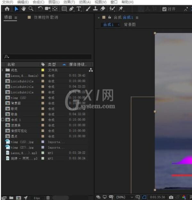Click the label swatch of ting (27).jpg
Image resolution: width=192 pixels, height=200 pixels.
[43, 147]
